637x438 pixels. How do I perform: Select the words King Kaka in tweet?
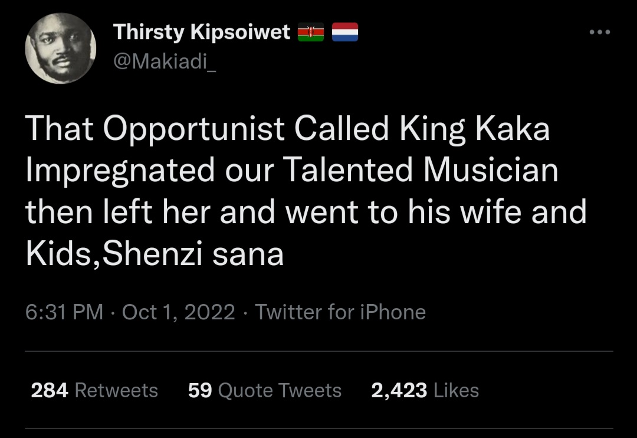[x=474, y=129]
